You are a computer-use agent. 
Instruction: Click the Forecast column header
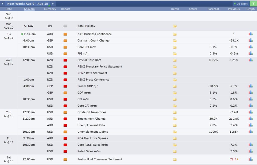pos(213,9)
